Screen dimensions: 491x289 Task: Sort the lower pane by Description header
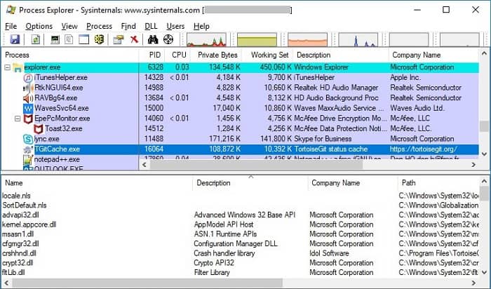point(250,183)
